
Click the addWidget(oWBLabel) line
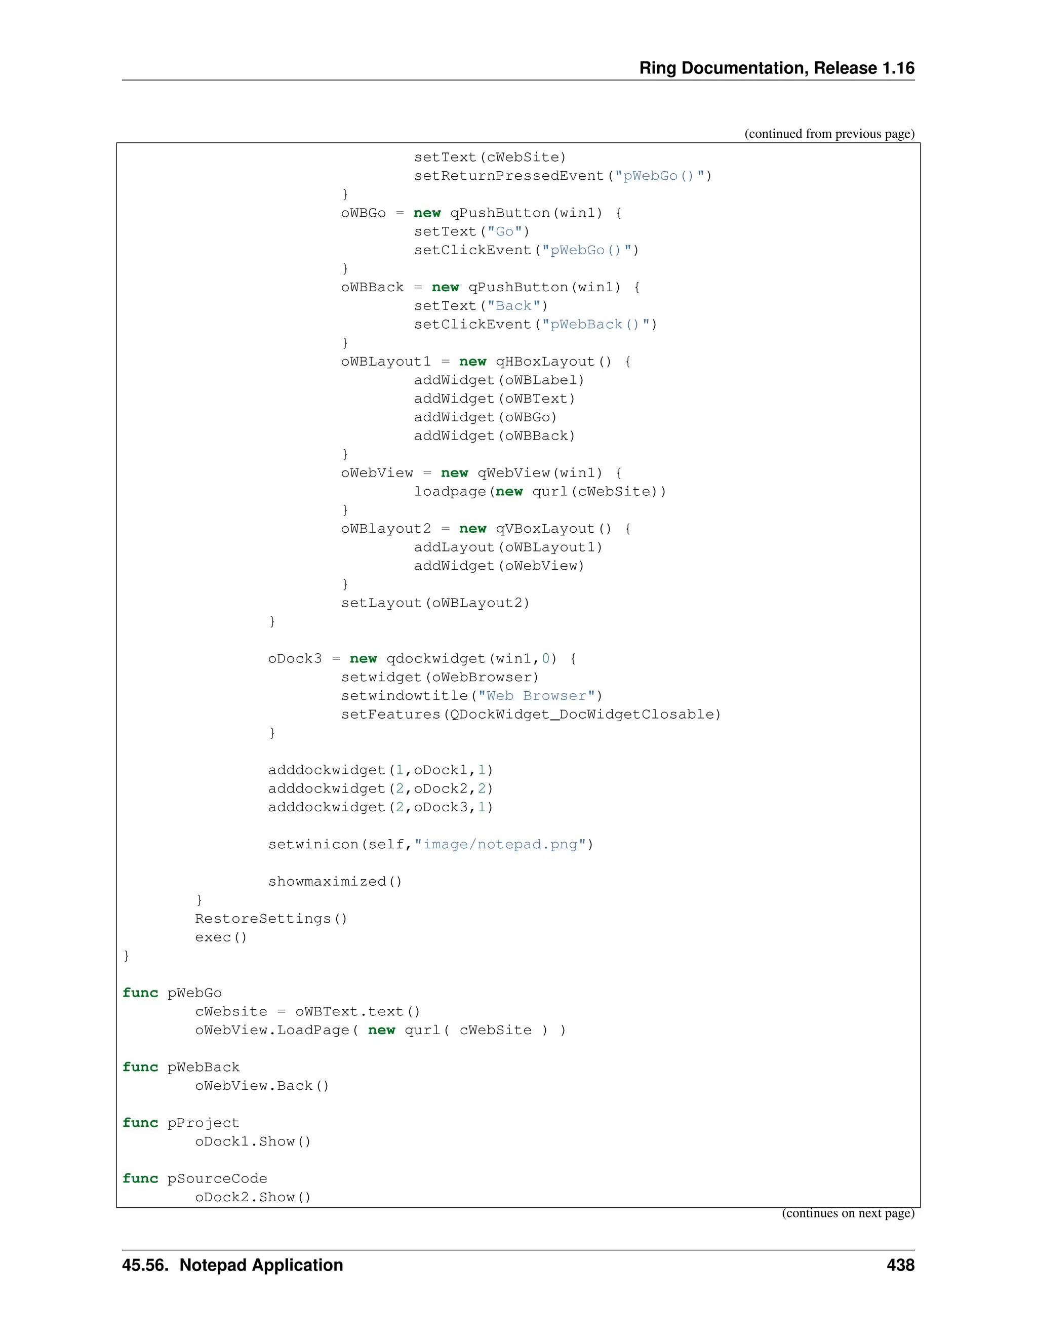[x=499, y=380]
